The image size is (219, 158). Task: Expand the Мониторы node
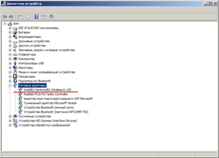pos(10,68)
